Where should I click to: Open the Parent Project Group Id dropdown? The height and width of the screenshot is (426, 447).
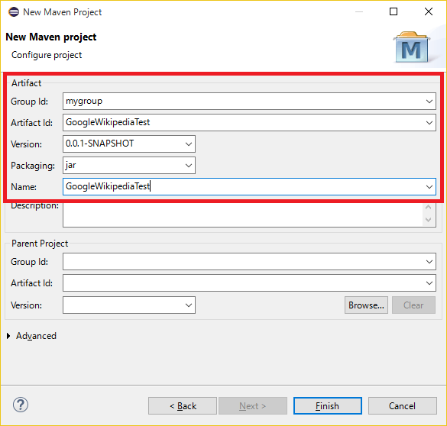click(x=429, y=262)
